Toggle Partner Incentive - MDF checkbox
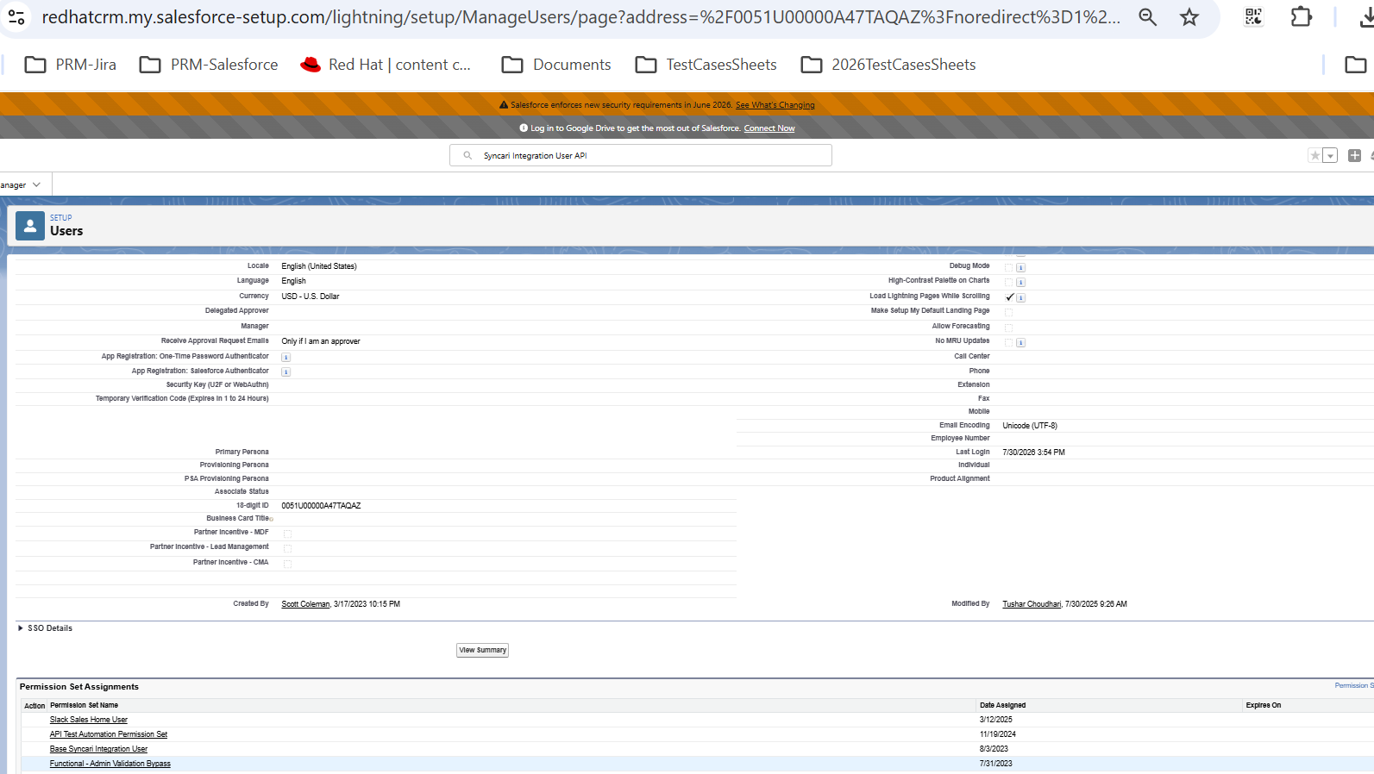Screen dimensions: 1374x774 tap(287, 534)
